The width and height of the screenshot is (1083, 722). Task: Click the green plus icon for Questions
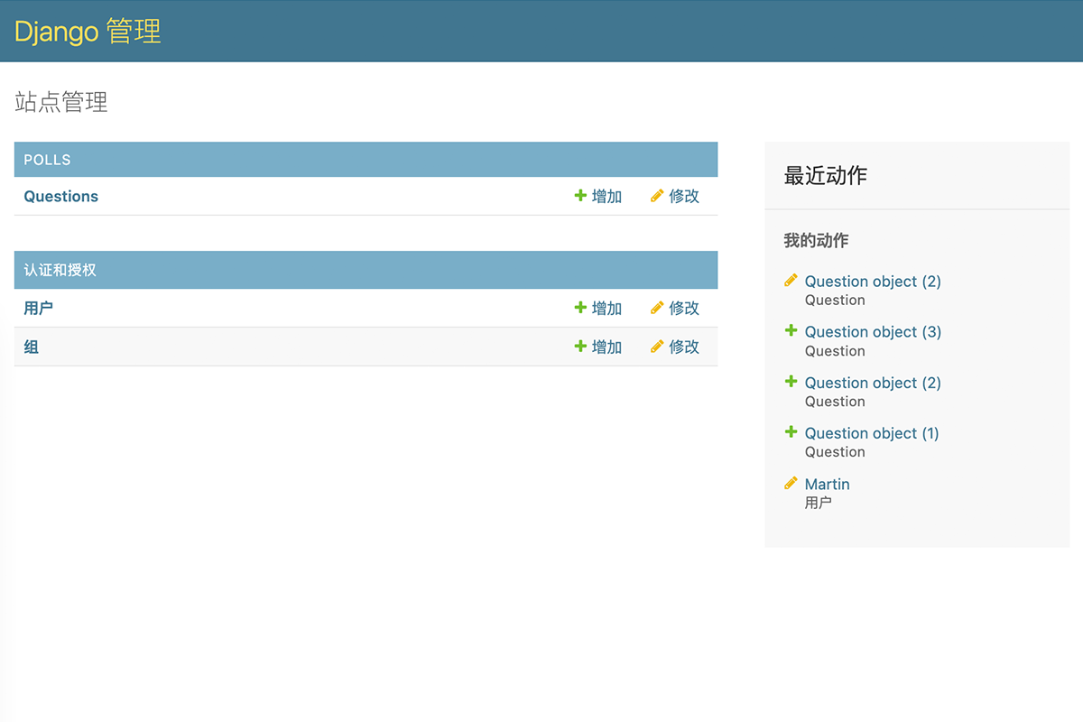(x=580, y=196)
